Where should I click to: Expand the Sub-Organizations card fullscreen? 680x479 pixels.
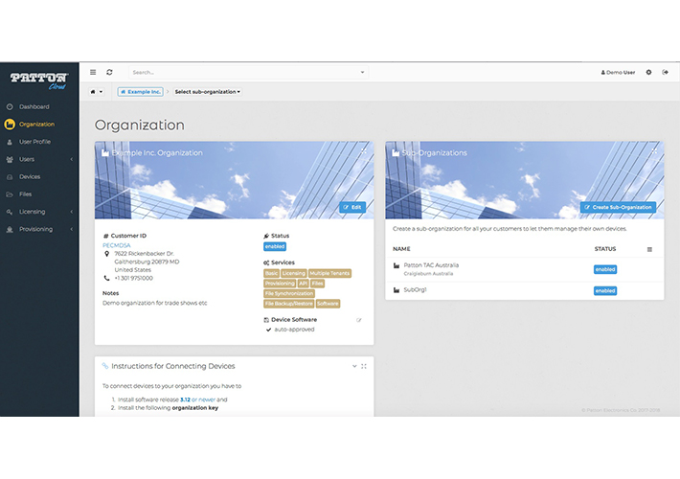(x=654, y=151)
